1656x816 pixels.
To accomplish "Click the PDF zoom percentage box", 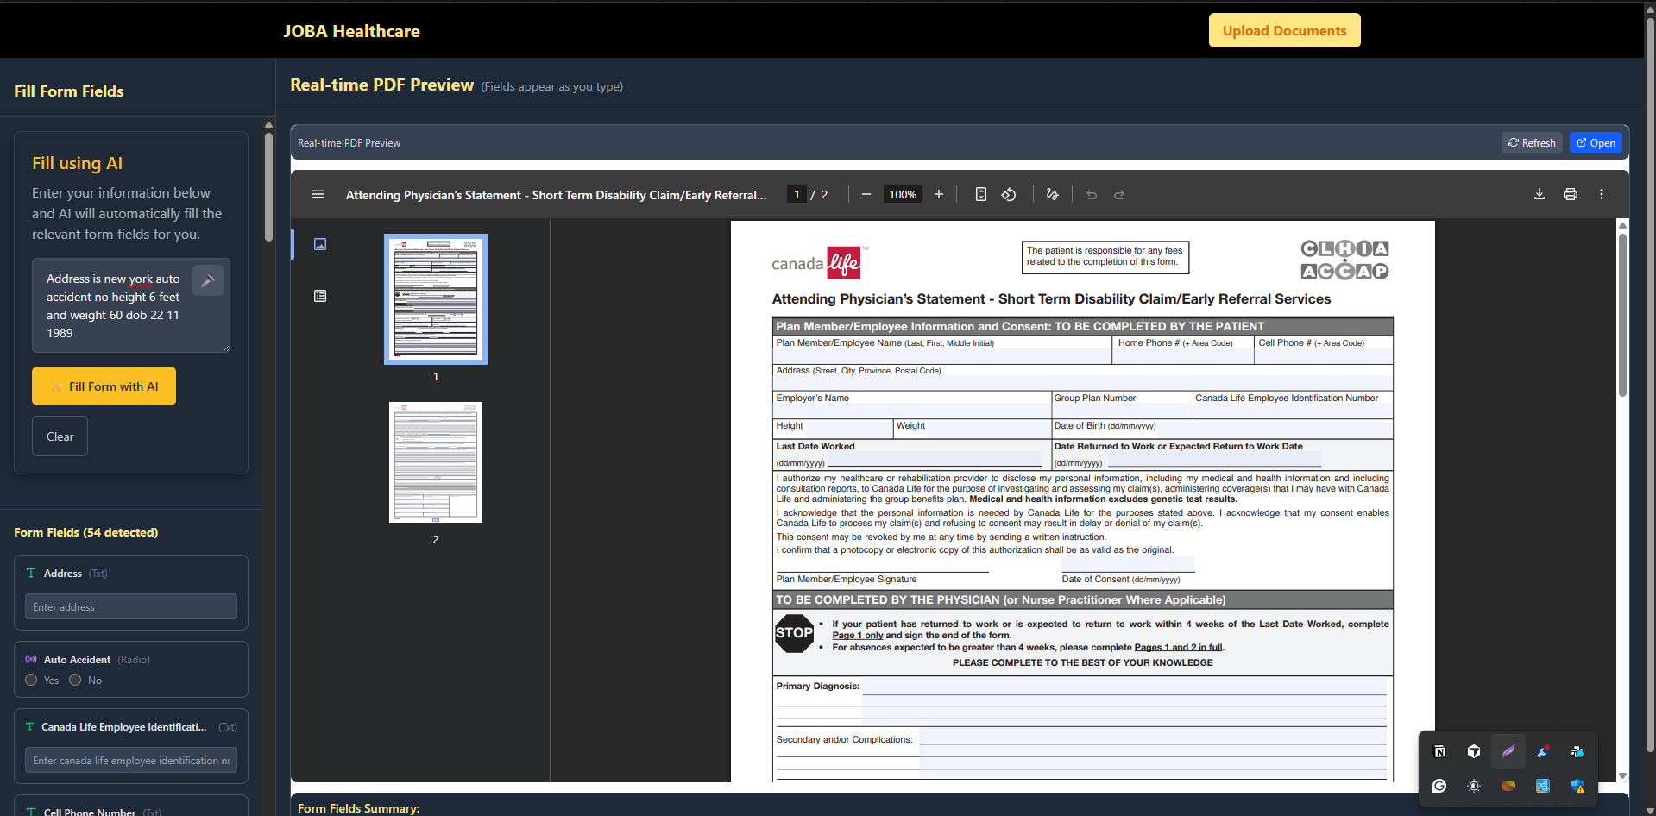I will click(903, 195).
